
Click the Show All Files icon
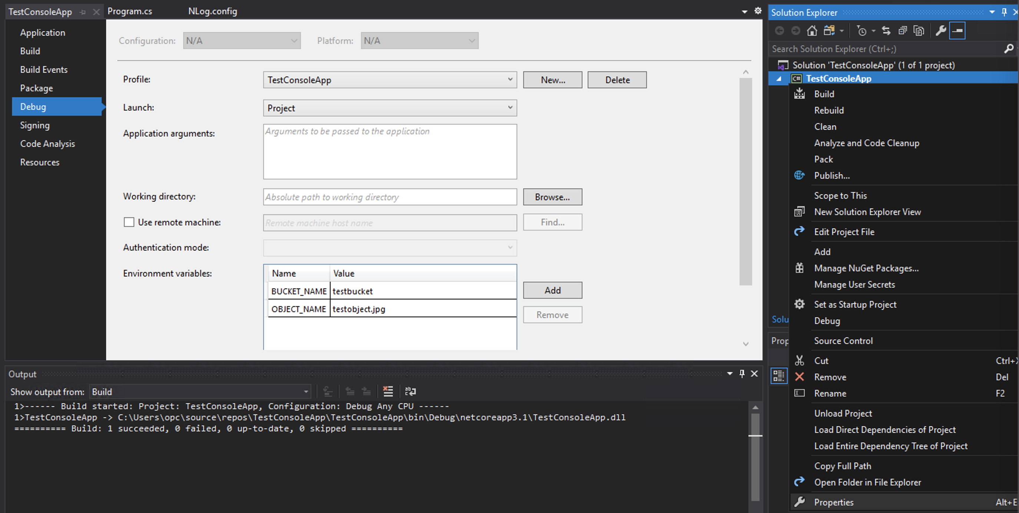(919, 31)
